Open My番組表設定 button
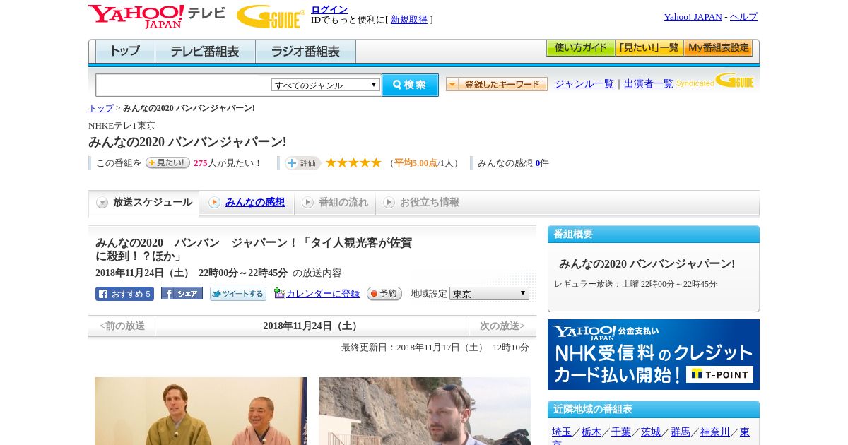Image resolution: width=848 pixels, height=445 pixels. tap(718, 48)
